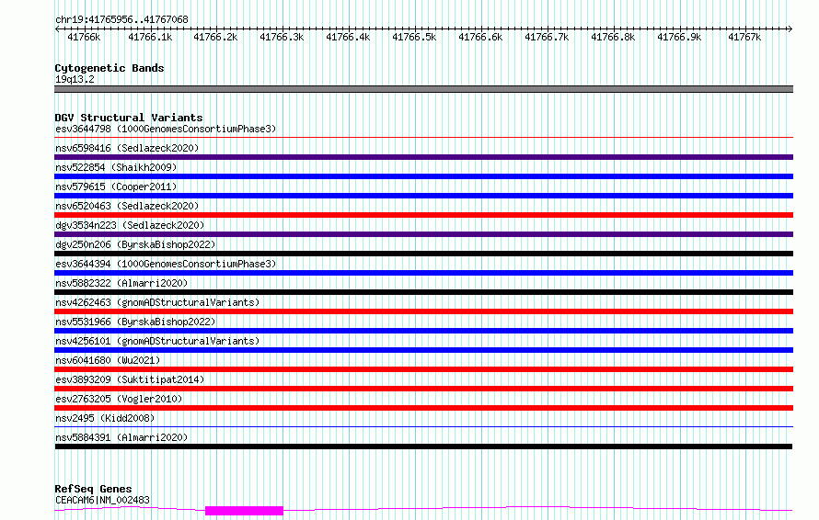Click the red bar under nsv6520463
819x520 pixels.
(423, 215)
